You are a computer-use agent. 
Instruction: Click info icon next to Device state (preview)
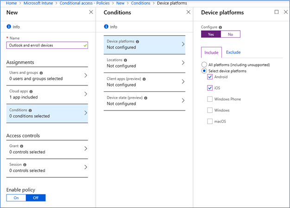click(x=146, y=98)
